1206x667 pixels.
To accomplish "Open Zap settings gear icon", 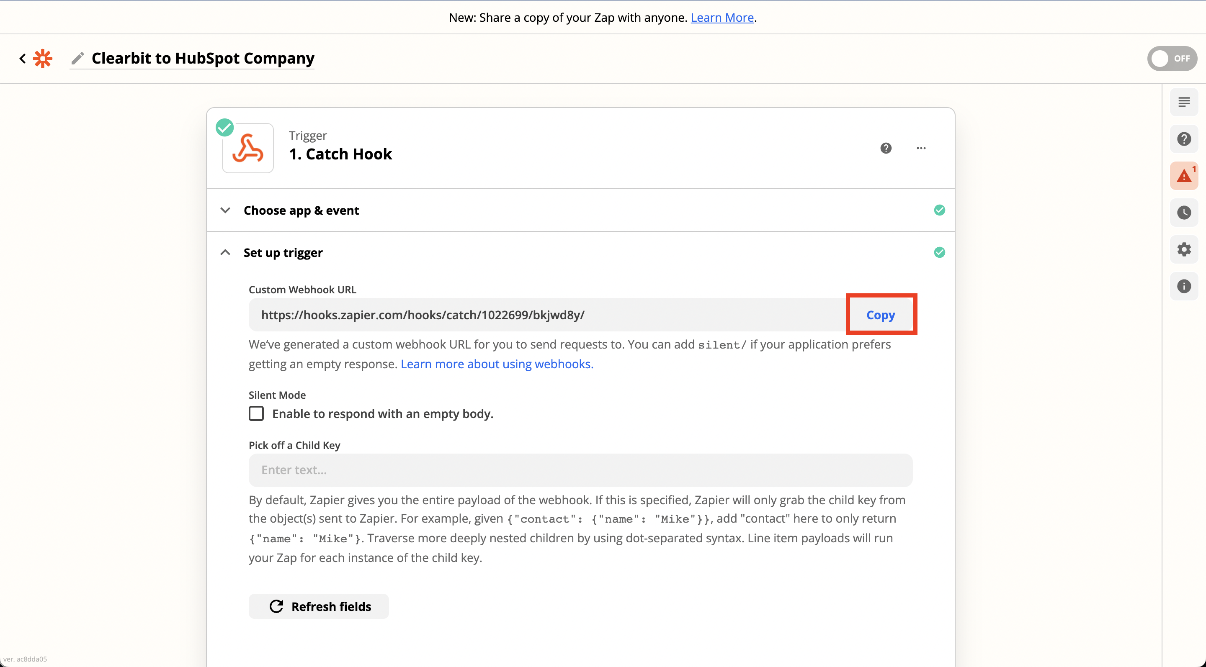I will tap(1184, 249).
